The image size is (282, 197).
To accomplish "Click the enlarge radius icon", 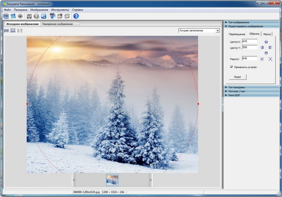I will pos(271,59).
